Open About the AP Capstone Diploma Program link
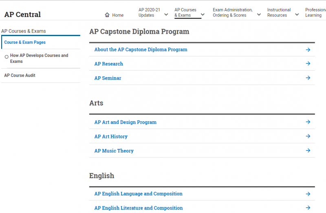This screenshot has width=326, height=213. click(x=141, y=49)
